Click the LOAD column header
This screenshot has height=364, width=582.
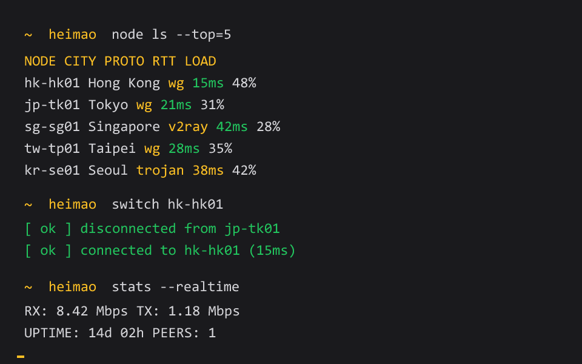[201, 61]
